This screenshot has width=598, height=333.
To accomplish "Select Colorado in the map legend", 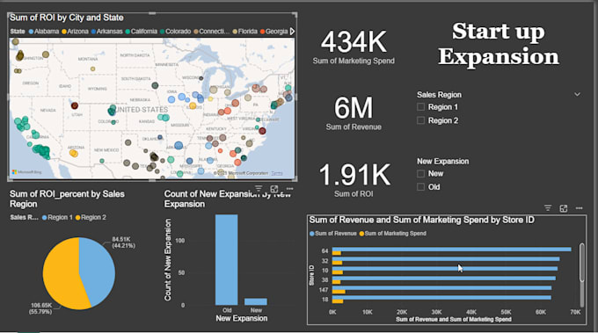I will (x=175, y=32).
